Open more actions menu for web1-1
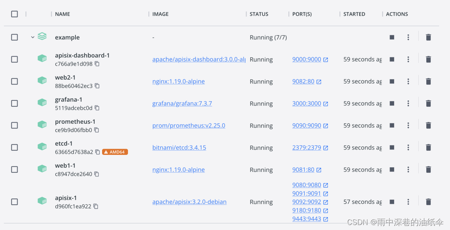 (408, 169)
